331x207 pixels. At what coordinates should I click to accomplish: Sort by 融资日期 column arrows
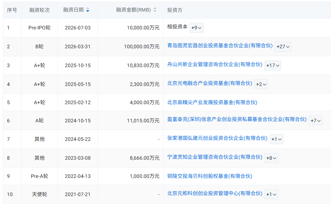pos(88,10)
